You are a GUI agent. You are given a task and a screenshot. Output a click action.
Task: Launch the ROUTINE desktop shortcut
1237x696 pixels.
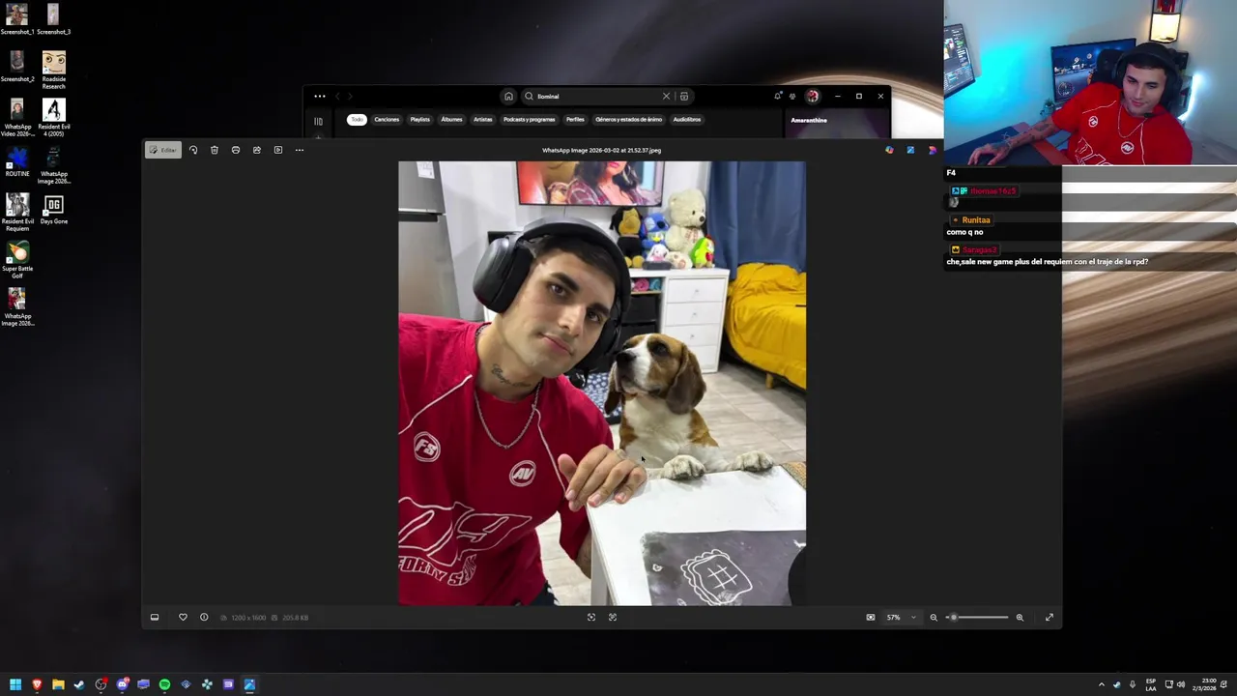click(x=16, y=160)
